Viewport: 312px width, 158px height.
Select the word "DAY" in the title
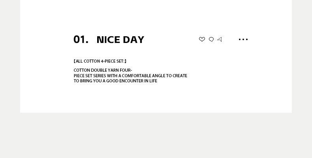click(133, 40)
